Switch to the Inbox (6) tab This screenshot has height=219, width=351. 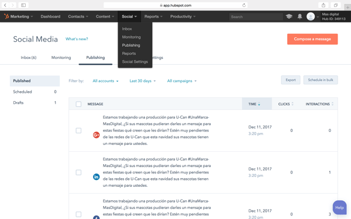(29, 58)
